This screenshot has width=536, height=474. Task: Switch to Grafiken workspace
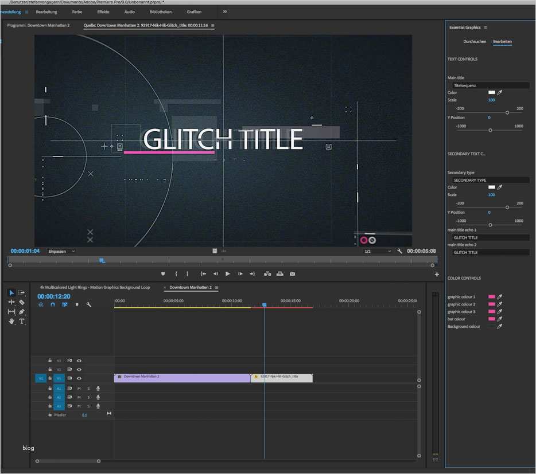click(194, 12)
